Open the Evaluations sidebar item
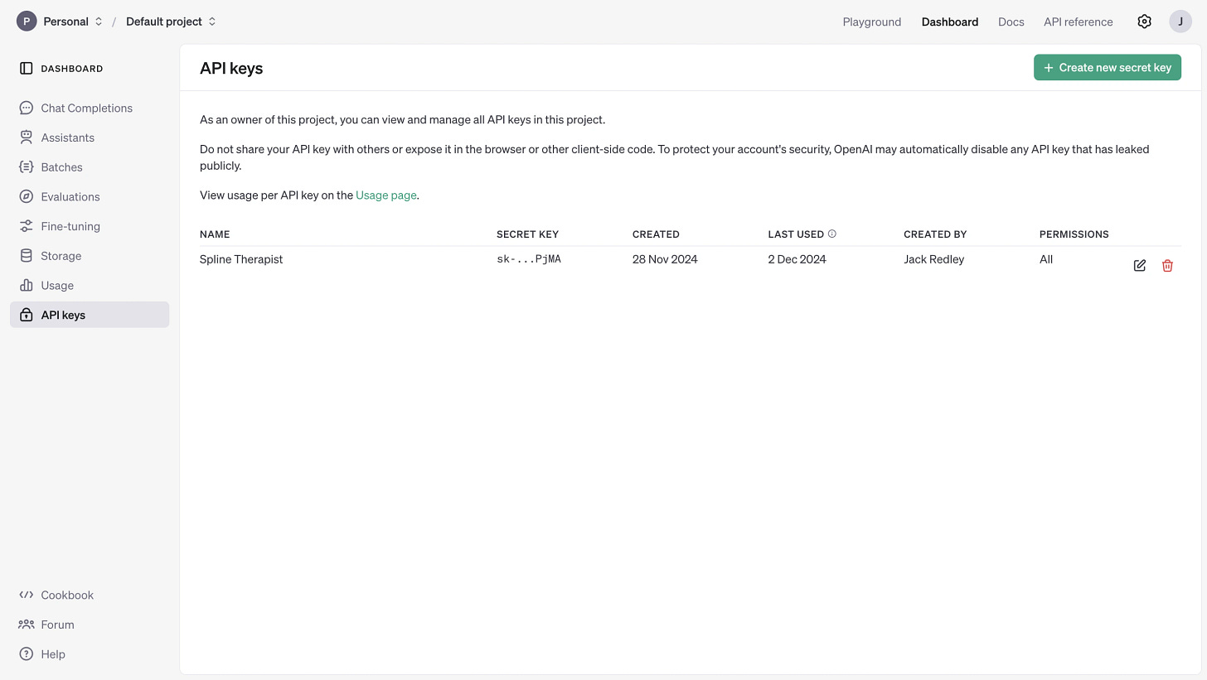The height and width of the screenshot is (680, 1207). tap(90, 196)
